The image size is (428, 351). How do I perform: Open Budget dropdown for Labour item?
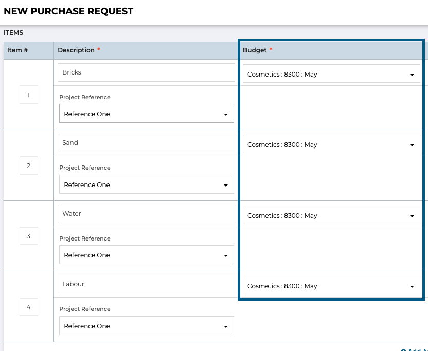(331, 285)
